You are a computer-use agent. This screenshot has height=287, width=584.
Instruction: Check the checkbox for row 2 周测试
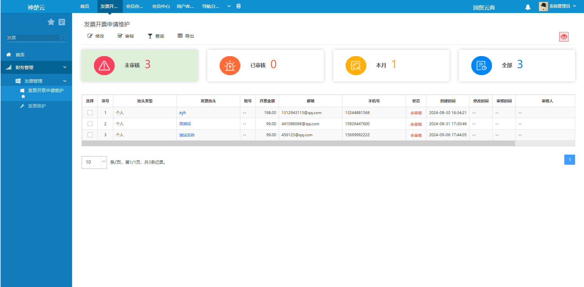tap(90, 124)
